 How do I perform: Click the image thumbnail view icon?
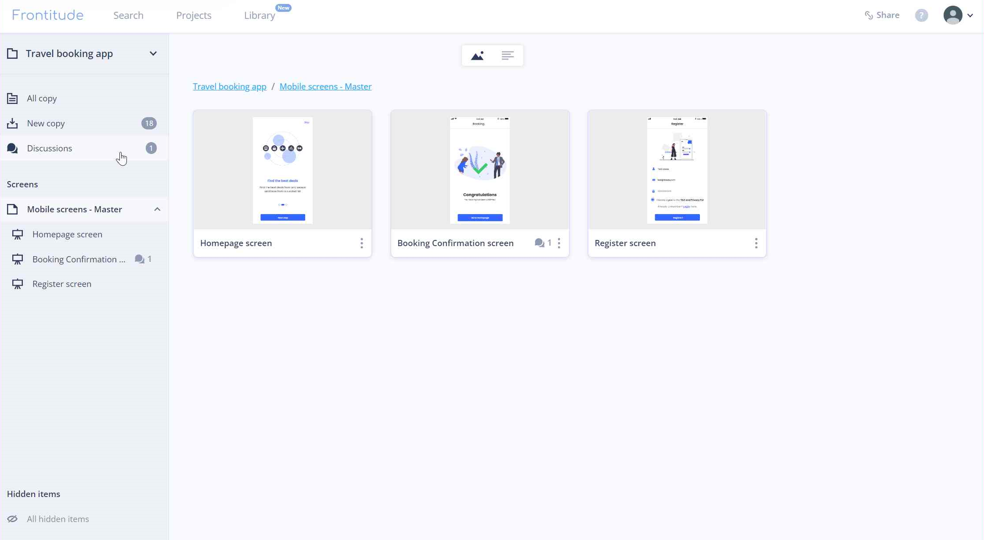[478, 55]
